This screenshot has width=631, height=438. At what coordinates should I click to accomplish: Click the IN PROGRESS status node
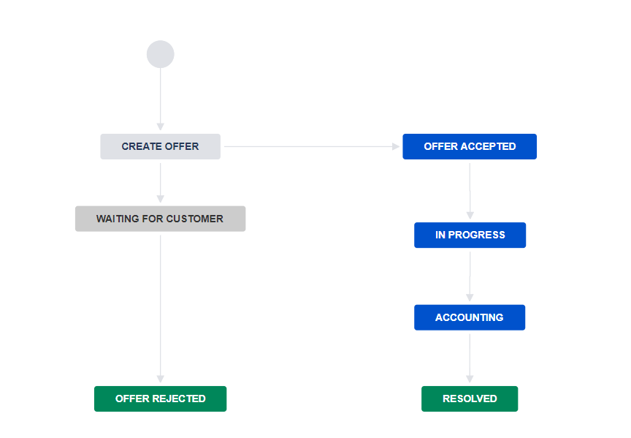pyautogui.click(x=470, y=235)
